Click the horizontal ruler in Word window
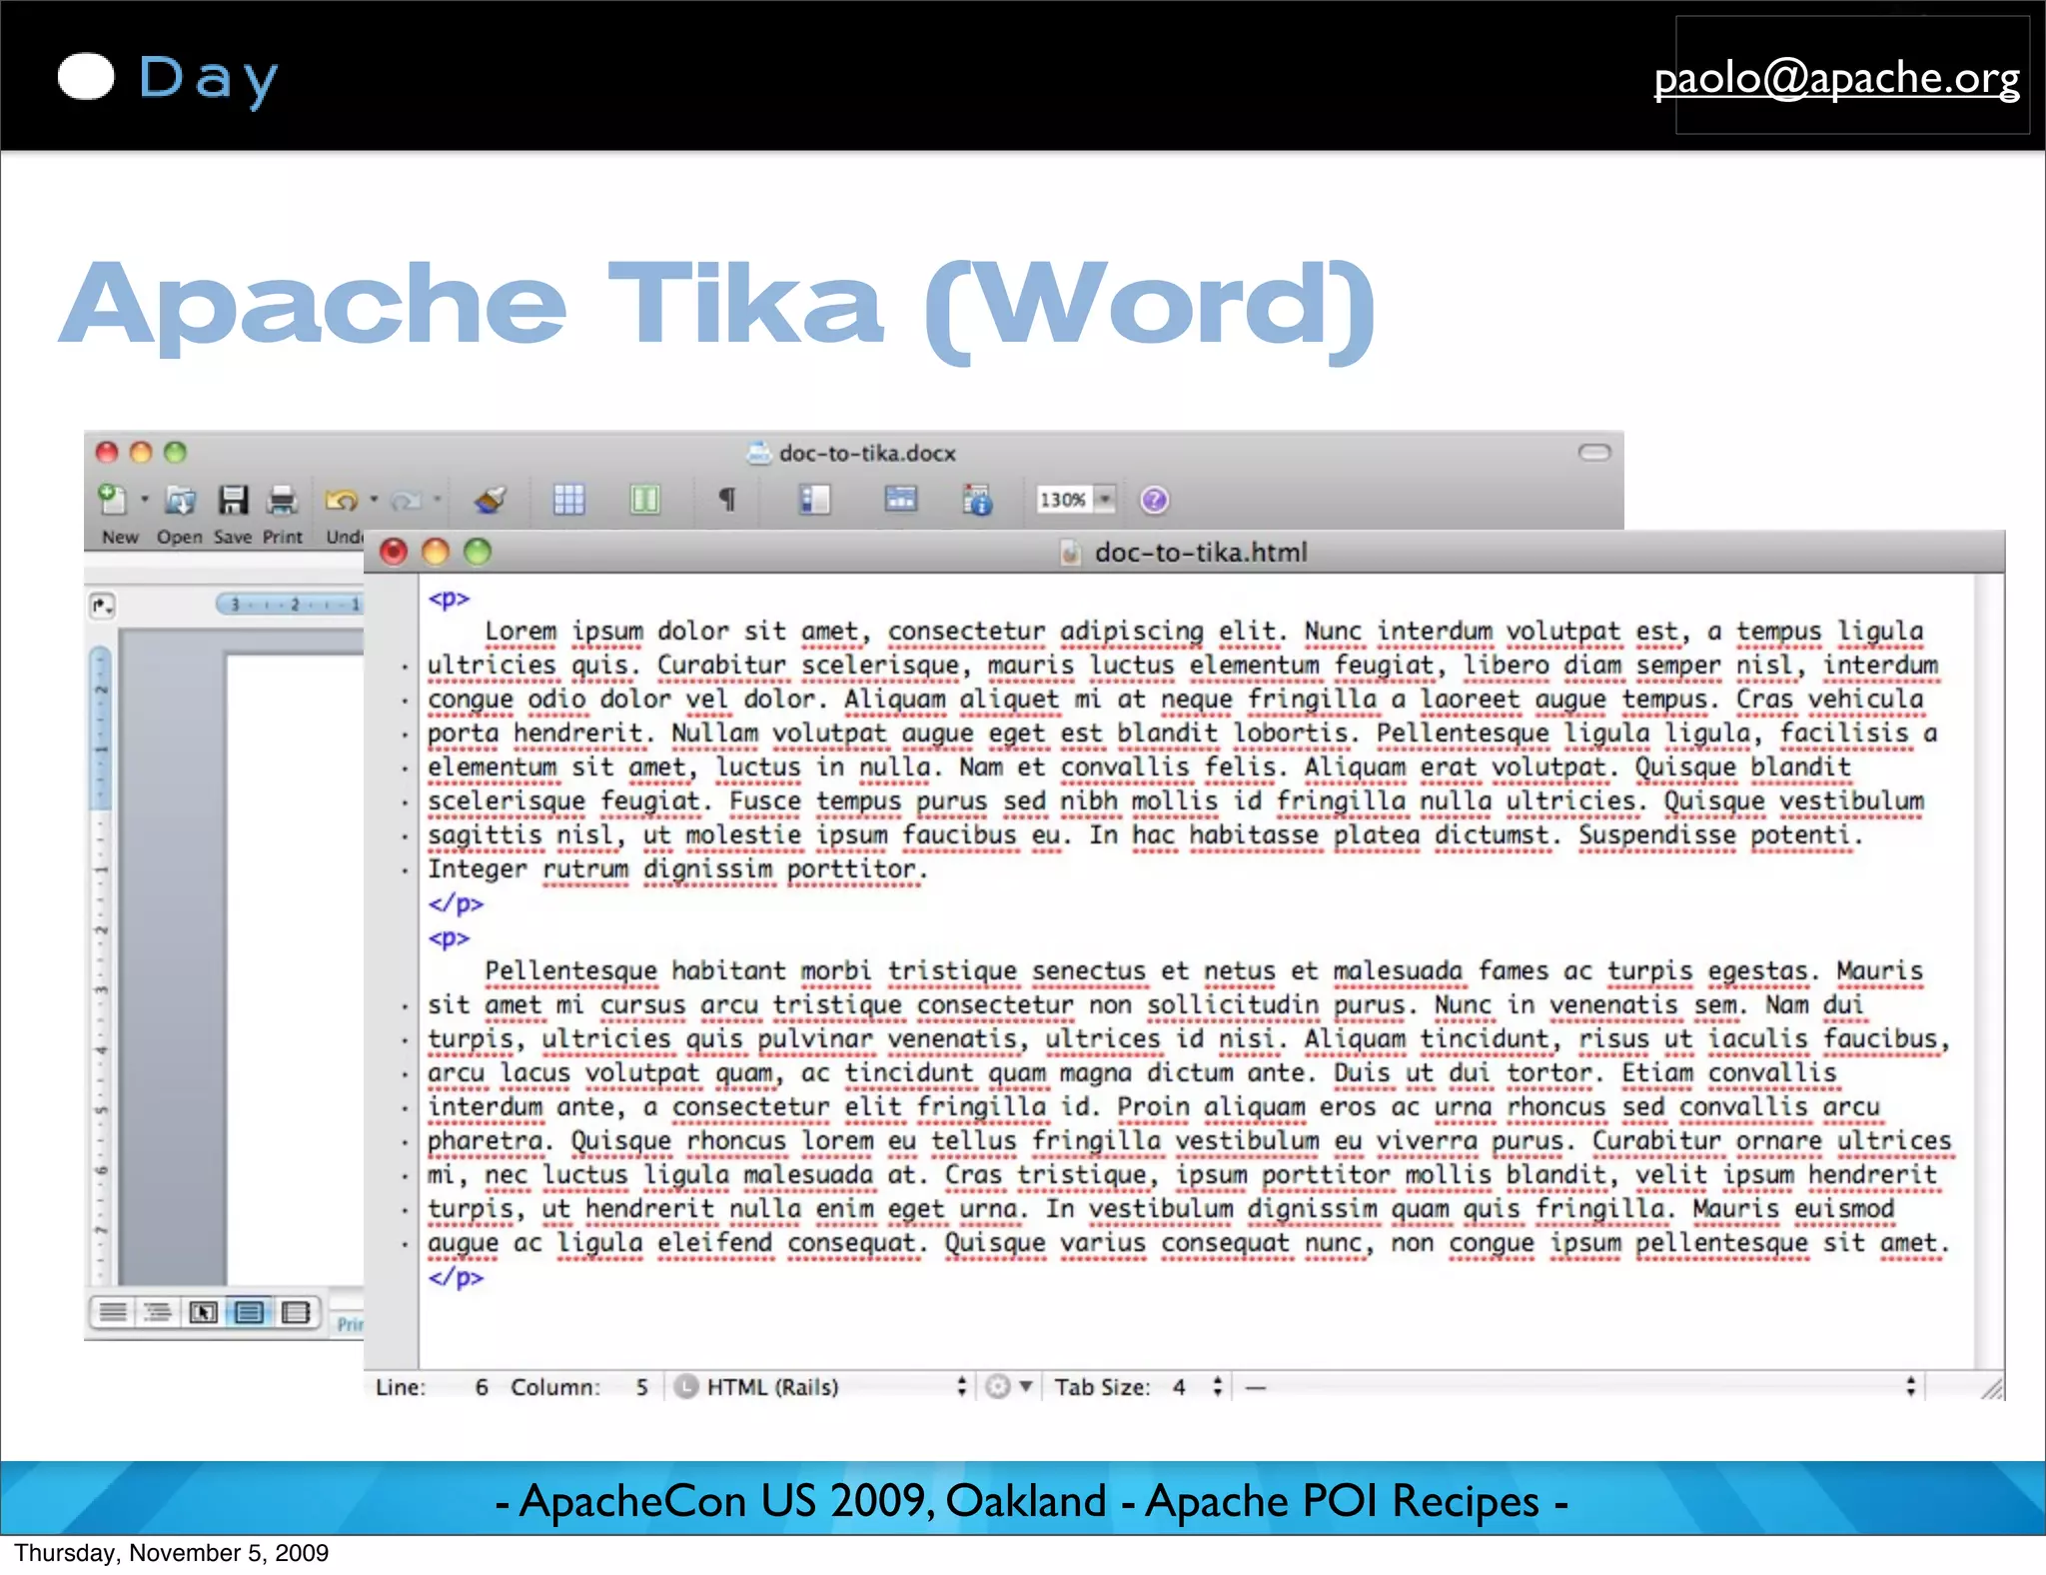Screen dimensions: 2046x1575 290,604
